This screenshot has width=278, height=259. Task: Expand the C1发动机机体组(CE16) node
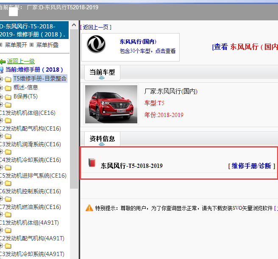1,105
